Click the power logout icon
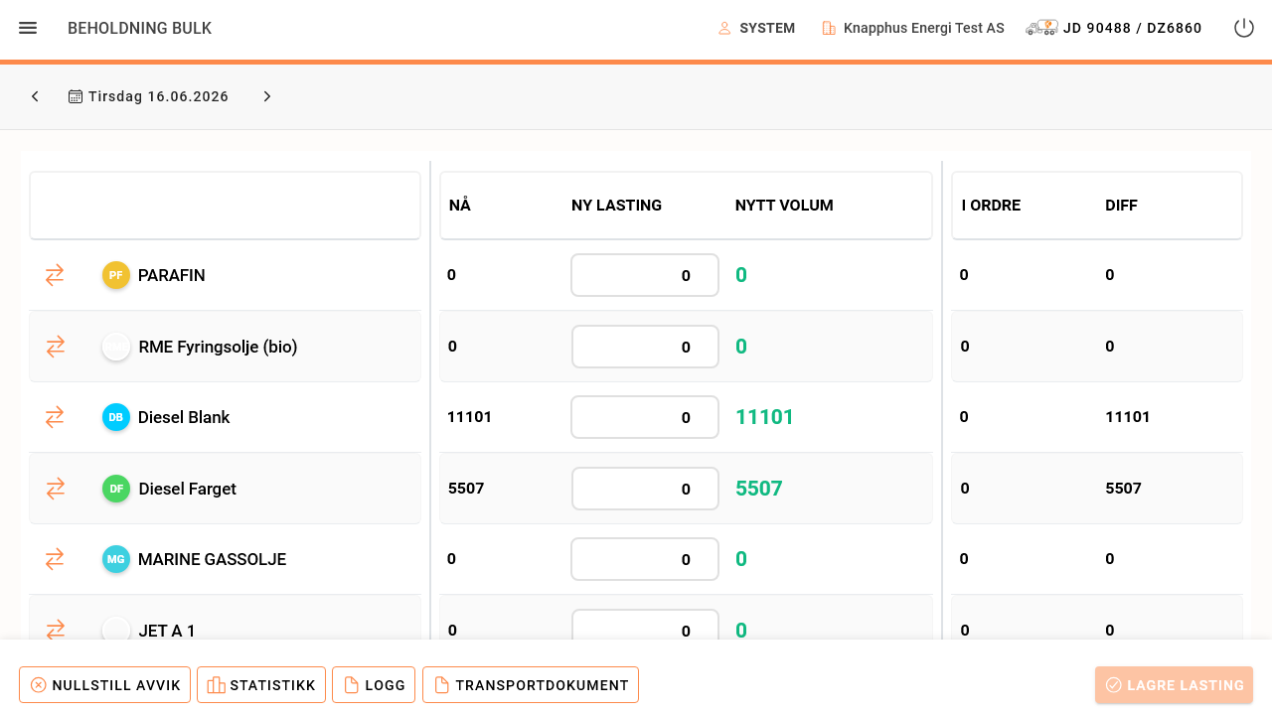 1244,28
